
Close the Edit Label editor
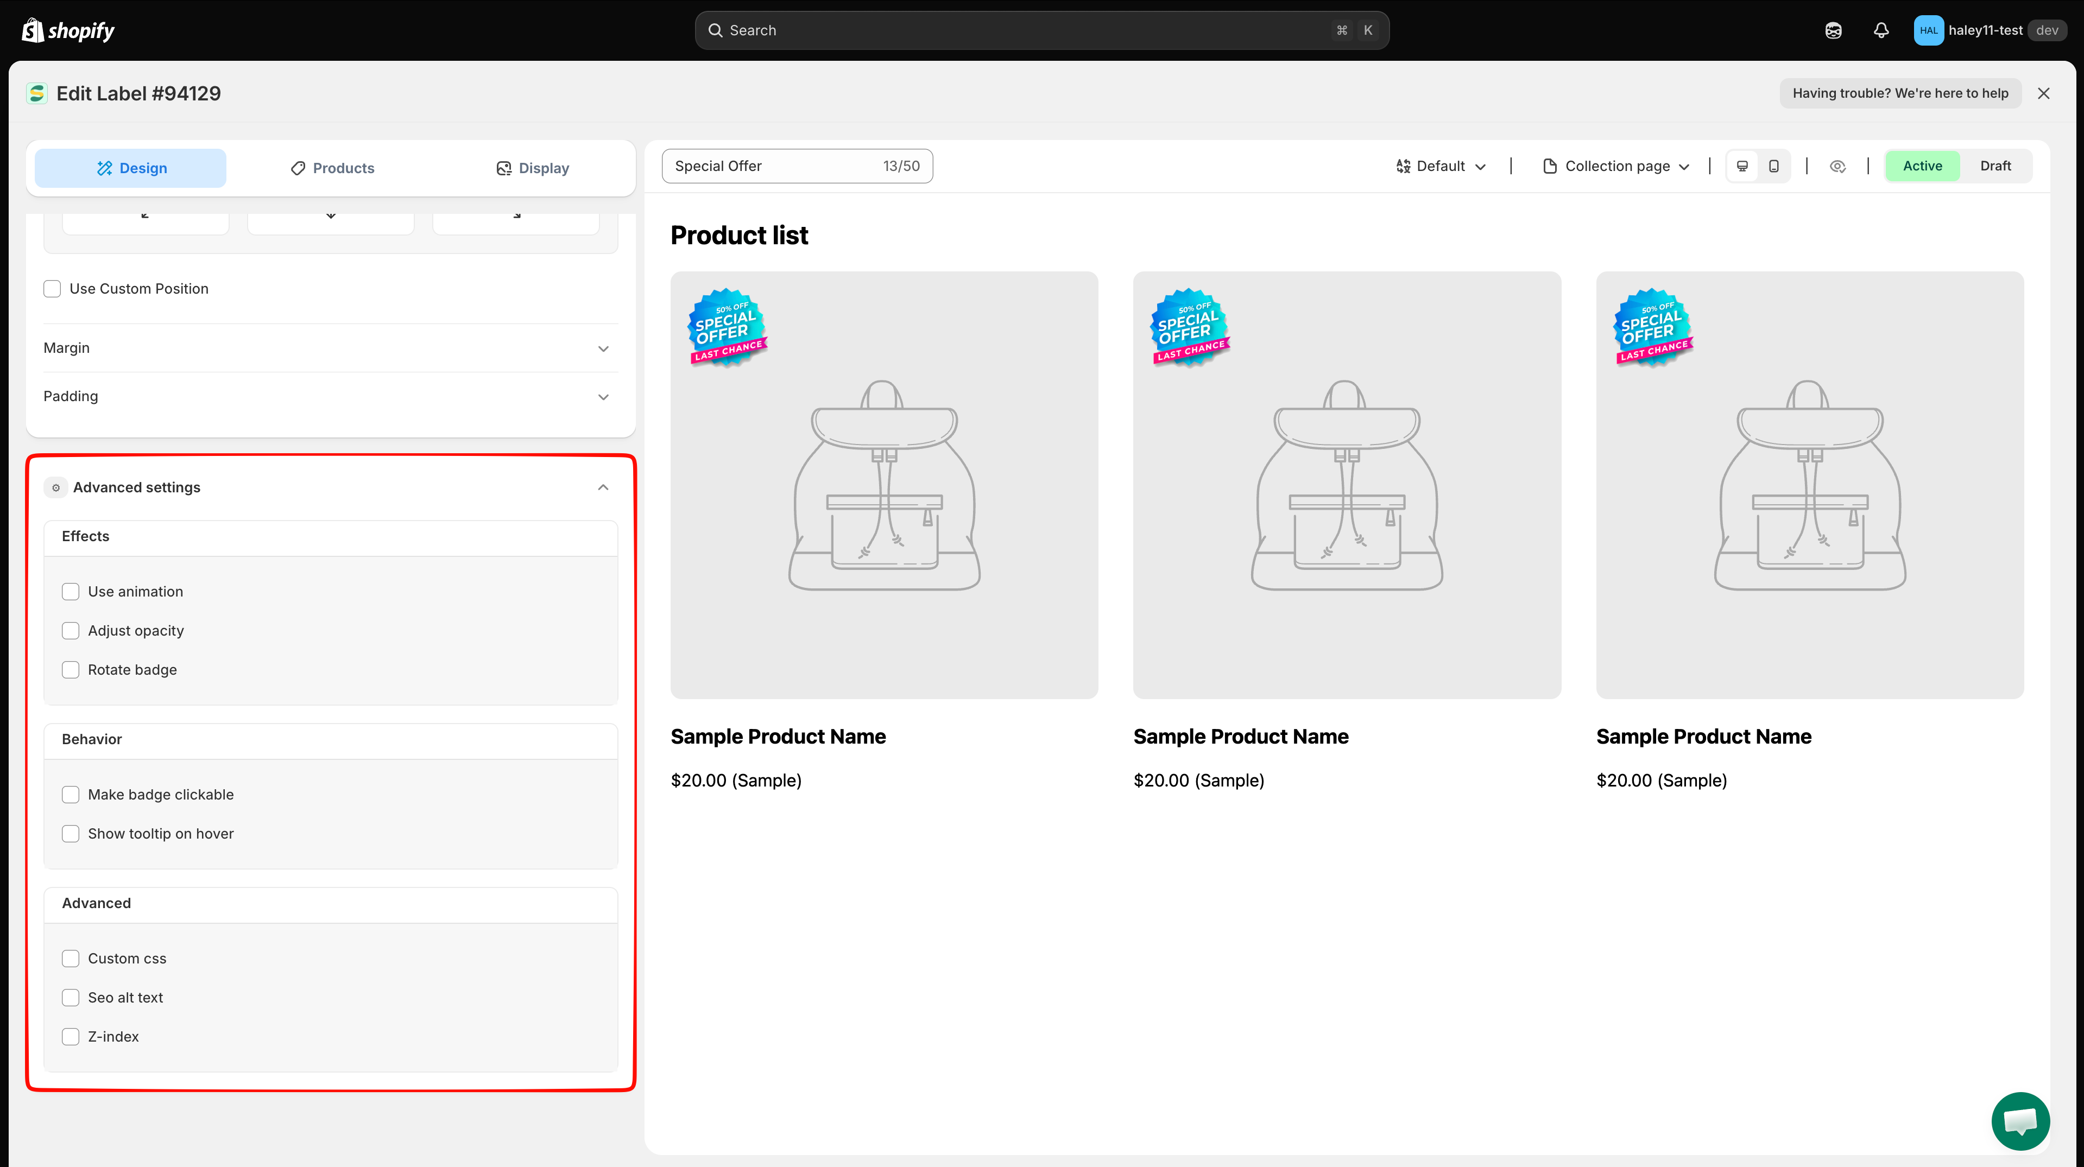[x=2044, y=93]
